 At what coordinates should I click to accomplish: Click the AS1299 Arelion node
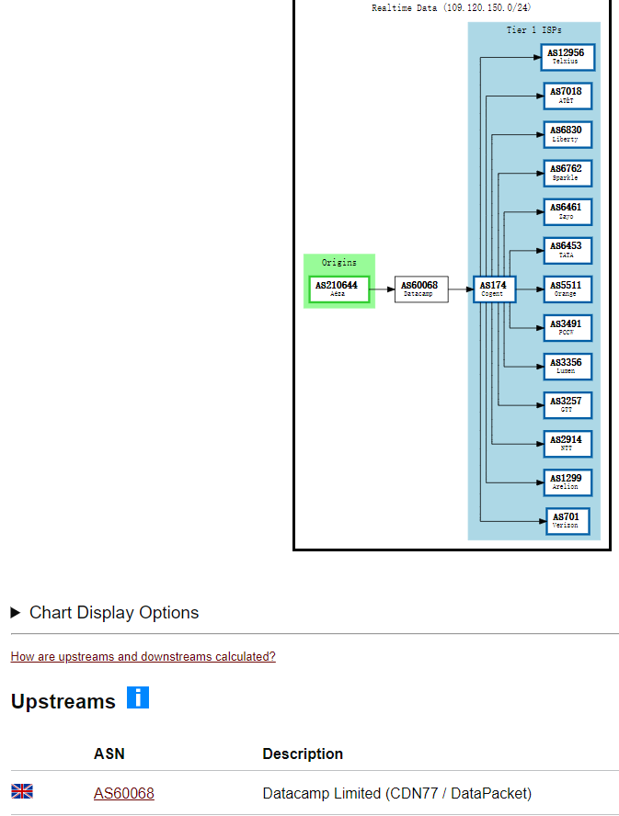(567, 482)
